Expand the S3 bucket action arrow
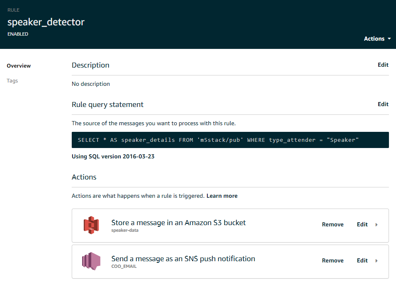Image resolution: width=396 pixels, height=284 pixels. (377, 225)
